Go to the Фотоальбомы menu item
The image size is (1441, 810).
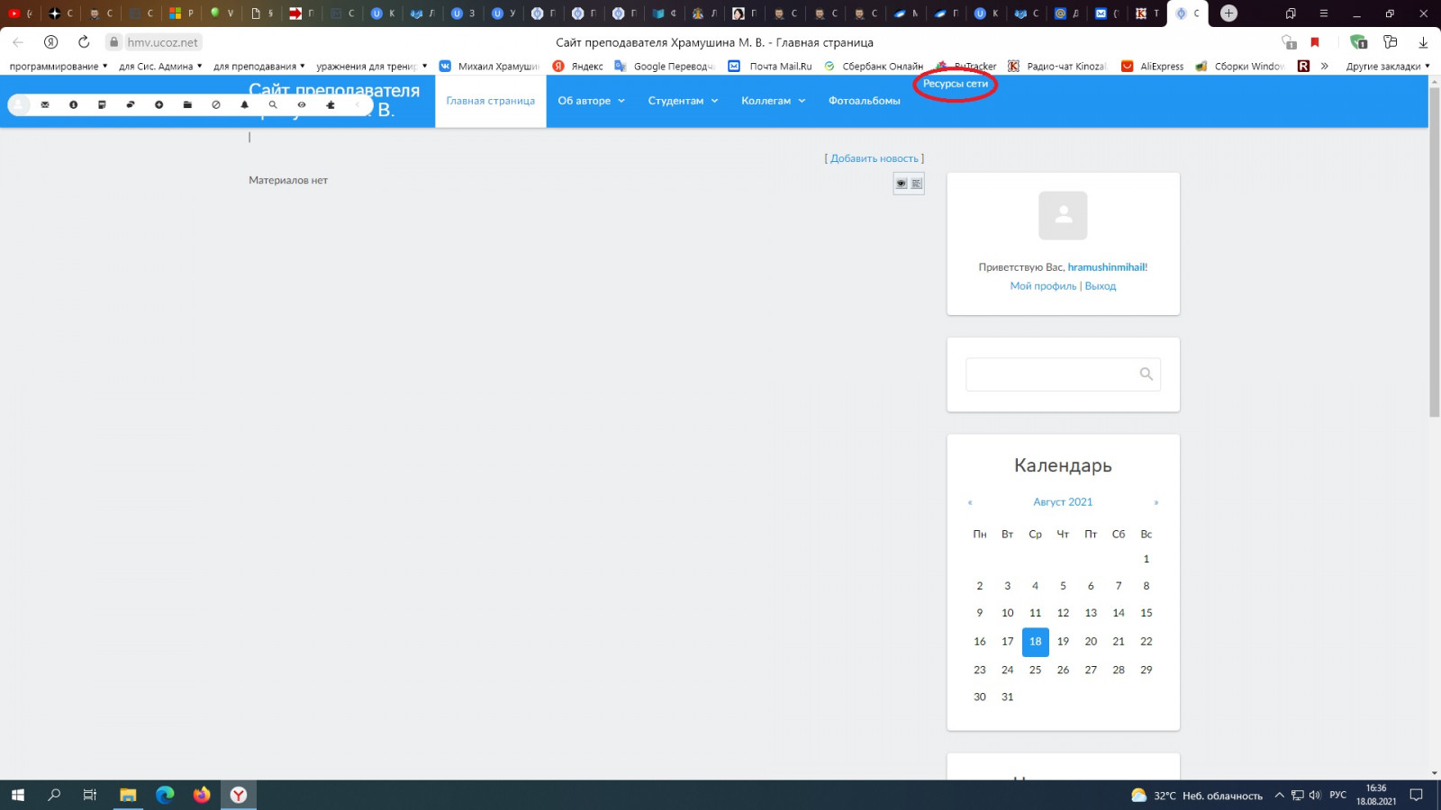pos(864,101)
